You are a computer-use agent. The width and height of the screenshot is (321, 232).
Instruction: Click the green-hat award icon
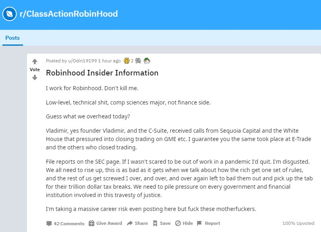(147, 61)
